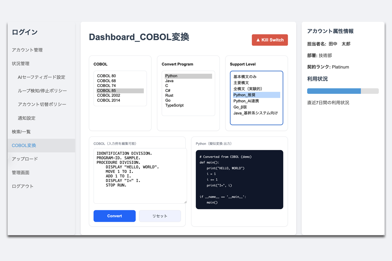The width and height of the screenshot is (392, 261).
Task: Open AIセーフティガード設定 submenu item
Action: [41, 77]
